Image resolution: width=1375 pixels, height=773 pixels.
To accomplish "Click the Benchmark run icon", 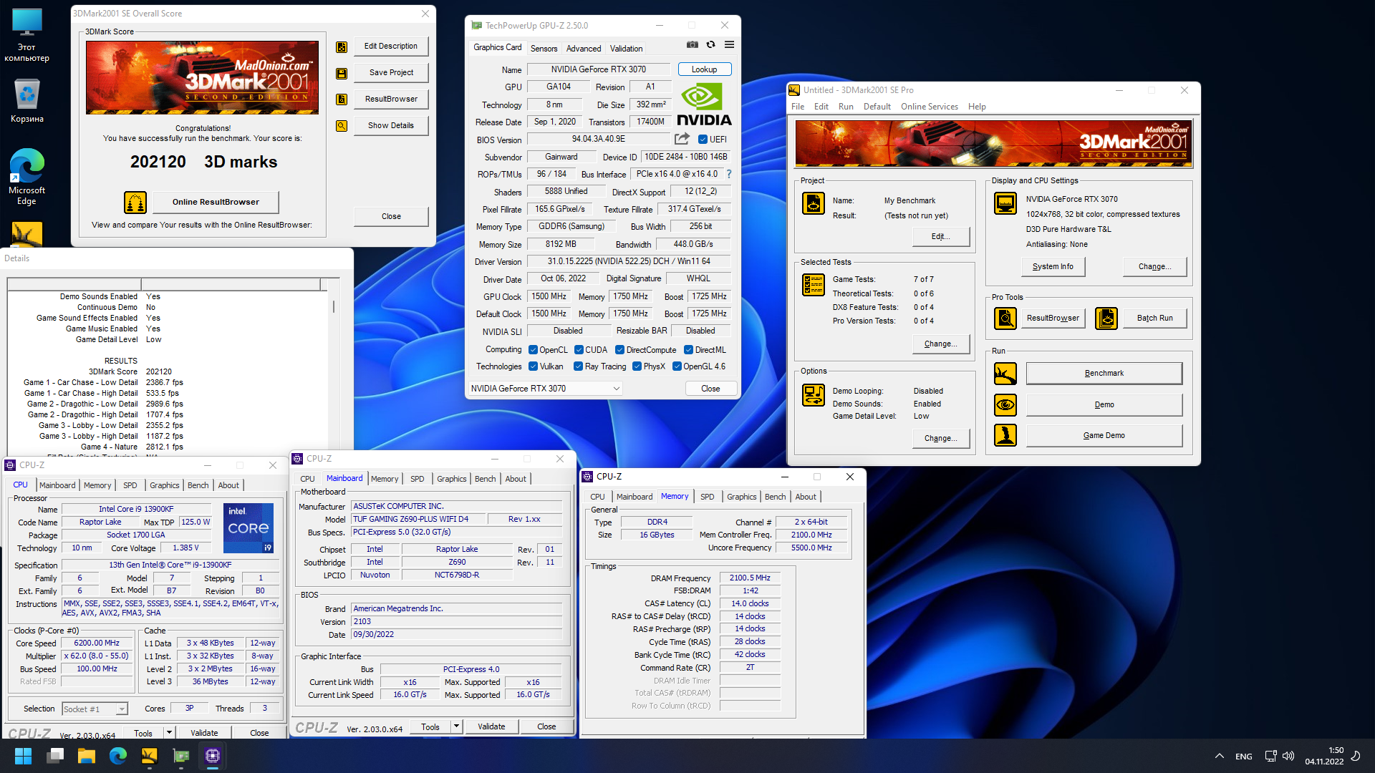I will point(1005,374).
